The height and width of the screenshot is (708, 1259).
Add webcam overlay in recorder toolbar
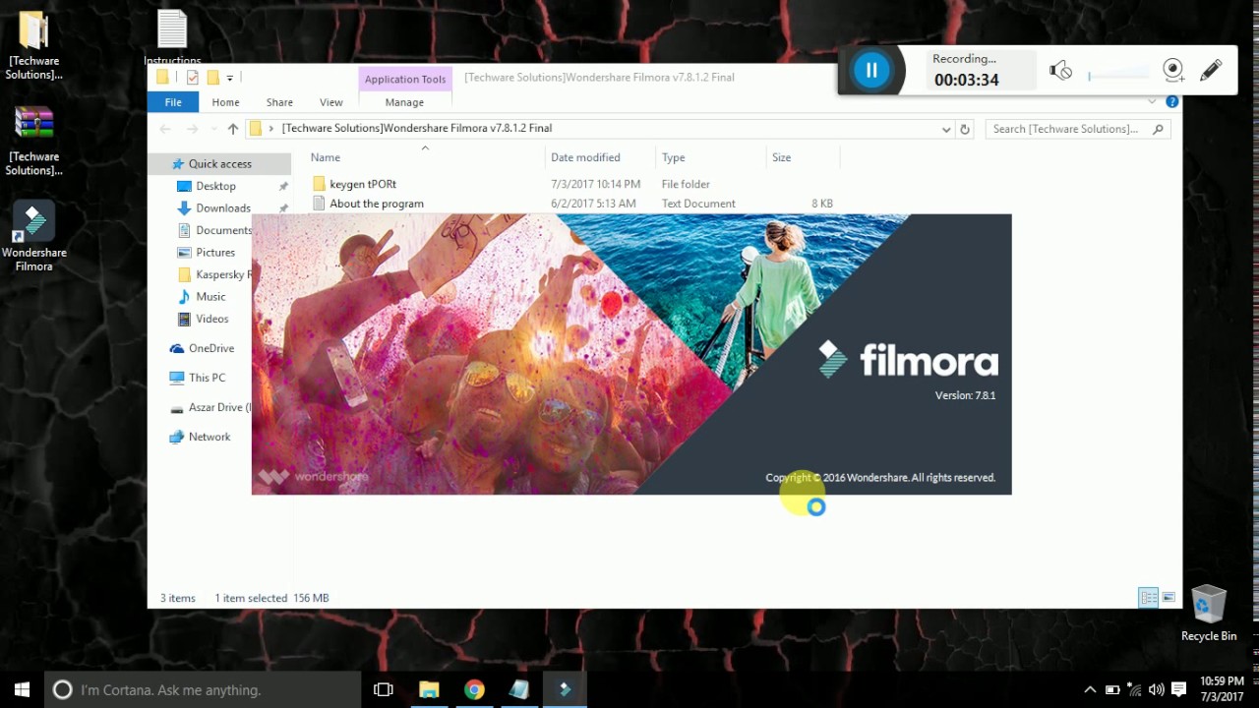[x=1172, y=70]
